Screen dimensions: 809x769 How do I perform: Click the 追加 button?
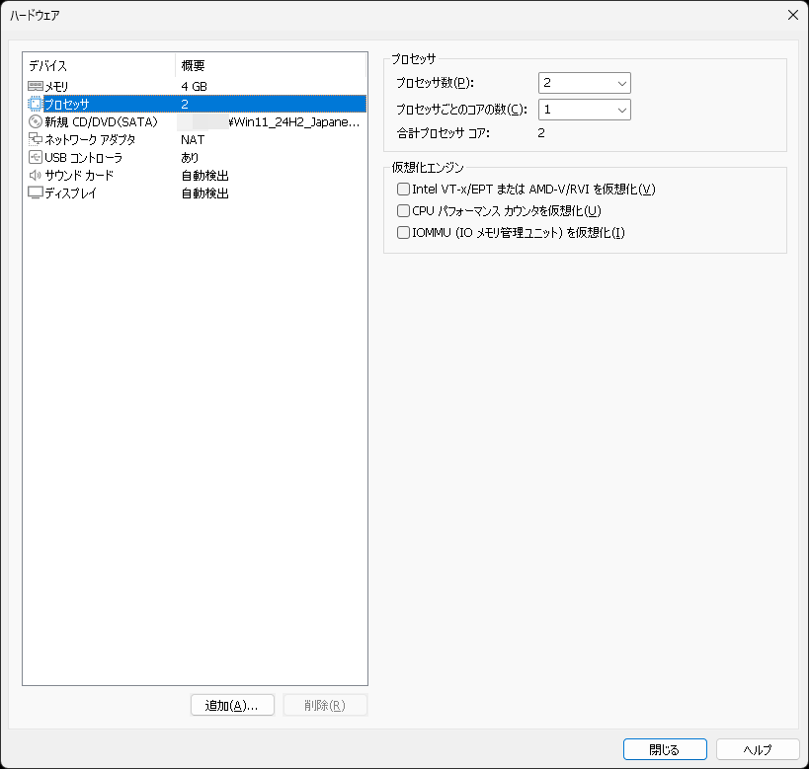click(232, 704)
